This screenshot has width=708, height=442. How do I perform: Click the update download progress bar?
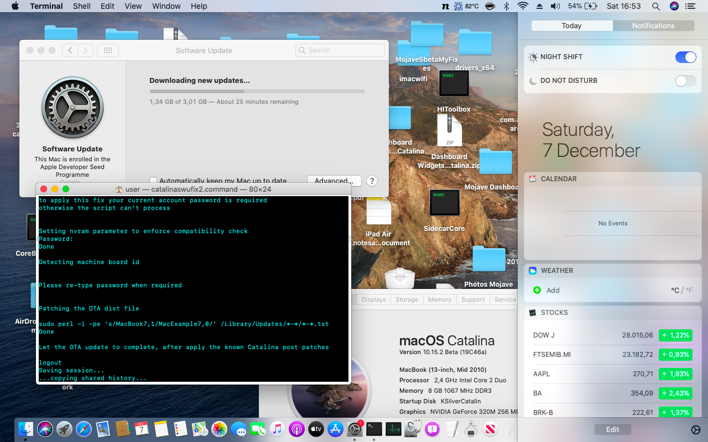[x=257, y=91]
